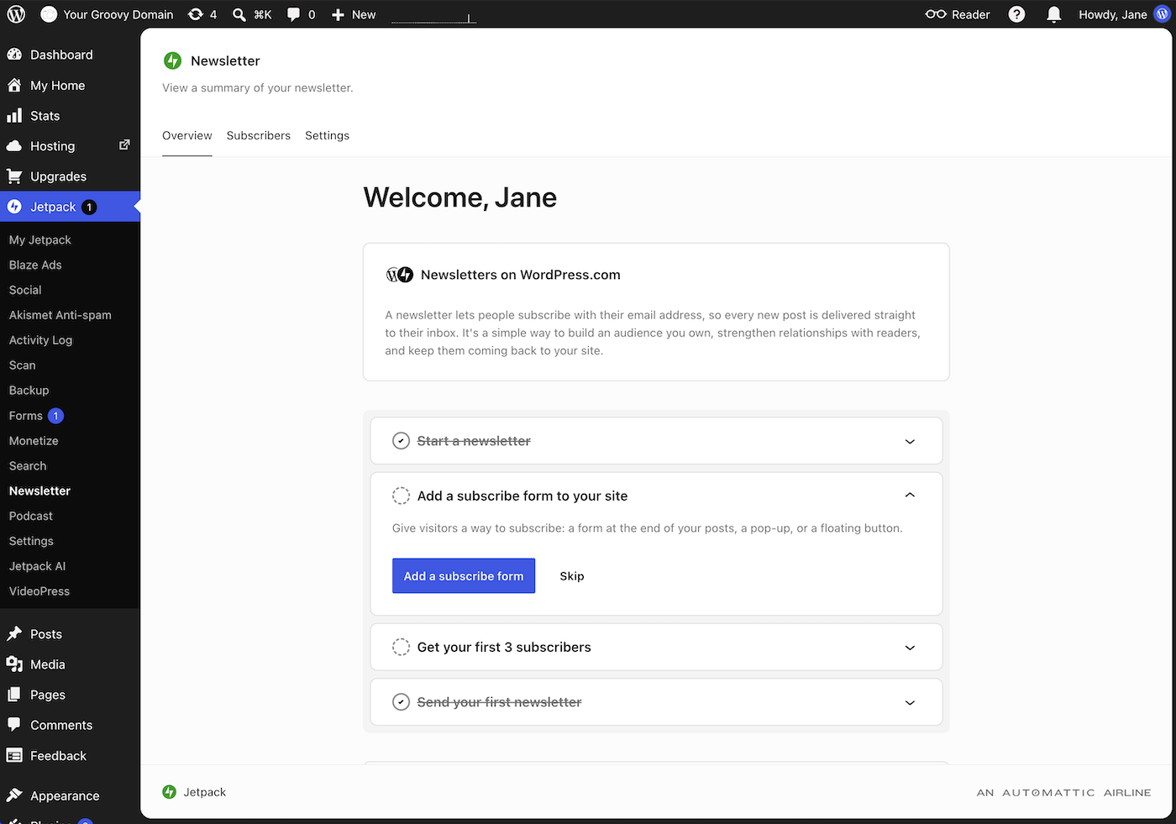Open Jetpack Settings submenu item
The image size is (1176, 824).
(31, 541)
